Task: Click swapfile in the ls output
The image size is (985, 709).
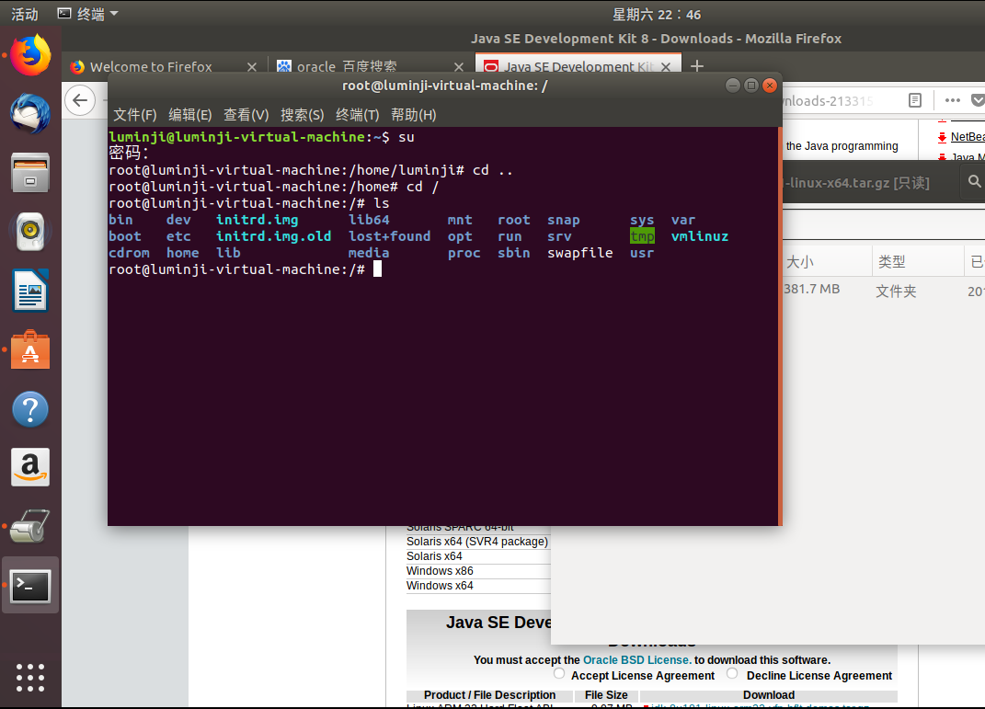Action: click(579, 253)
